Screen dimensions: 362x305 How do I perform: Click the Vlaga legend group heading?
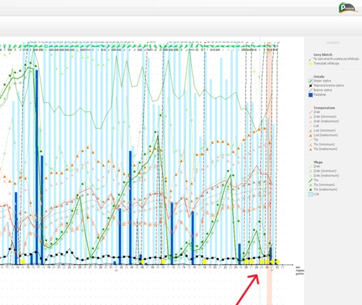tap(318, 162)
